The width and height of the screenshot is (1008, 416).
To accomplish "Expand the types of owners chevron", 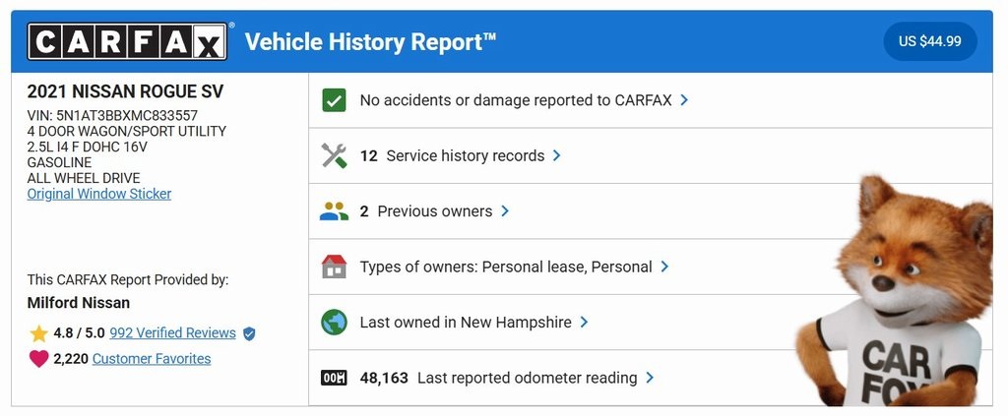I will click(x=665, y=267).
